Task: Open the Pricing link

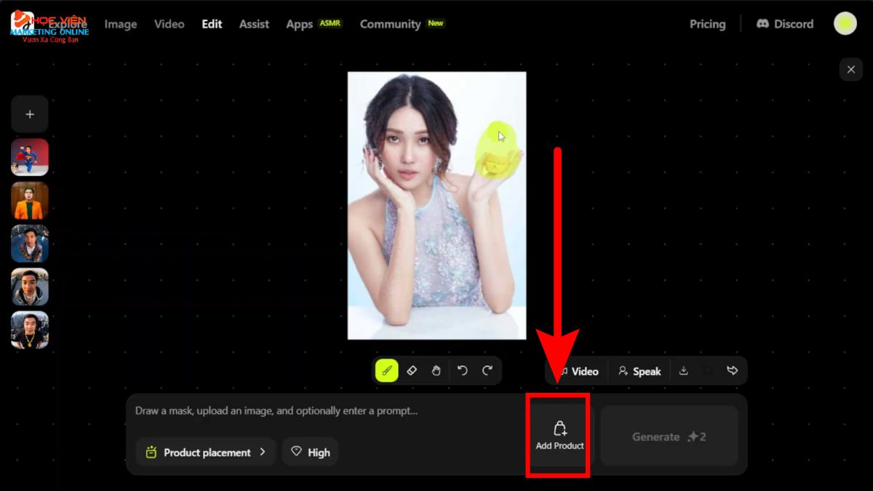Action: [707, 24]
